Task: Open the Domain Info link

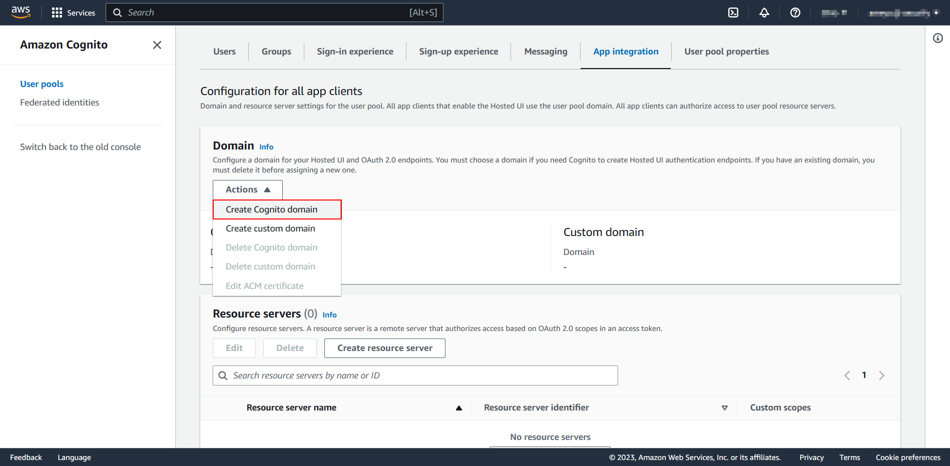Action: [266, 147]
